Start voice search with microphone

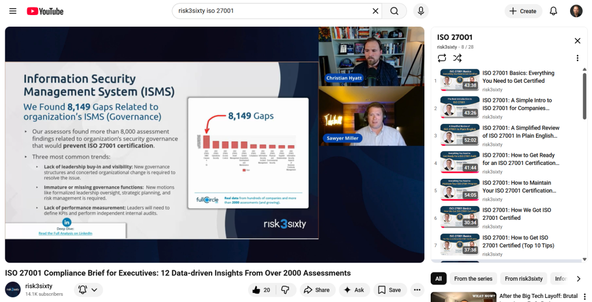[x=421, y=11]
